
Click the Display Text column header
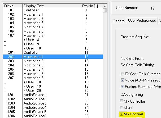pos(51,6)
